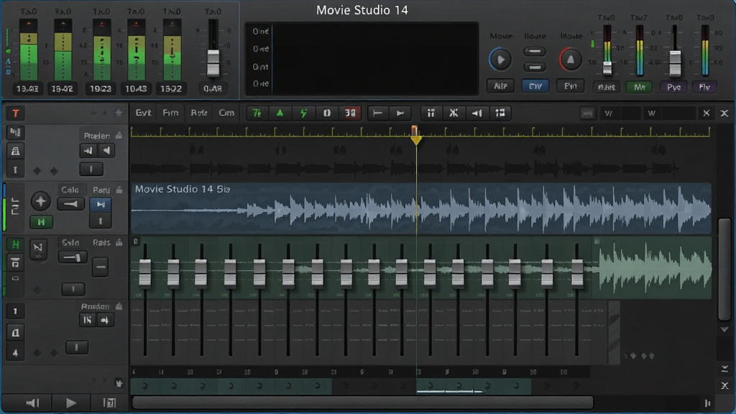Click the red-ringed triangle knob in the top panel
736x414 pixels.
point(570,60)
